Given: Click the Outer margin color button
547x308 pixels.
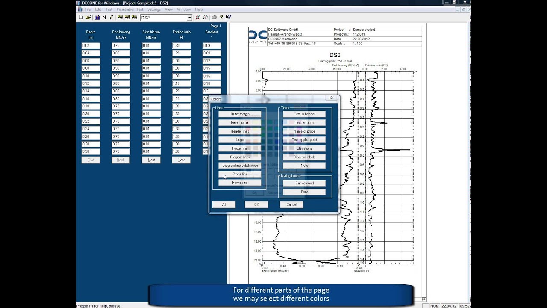Looking at the screenshot, I should coord(240,114).
